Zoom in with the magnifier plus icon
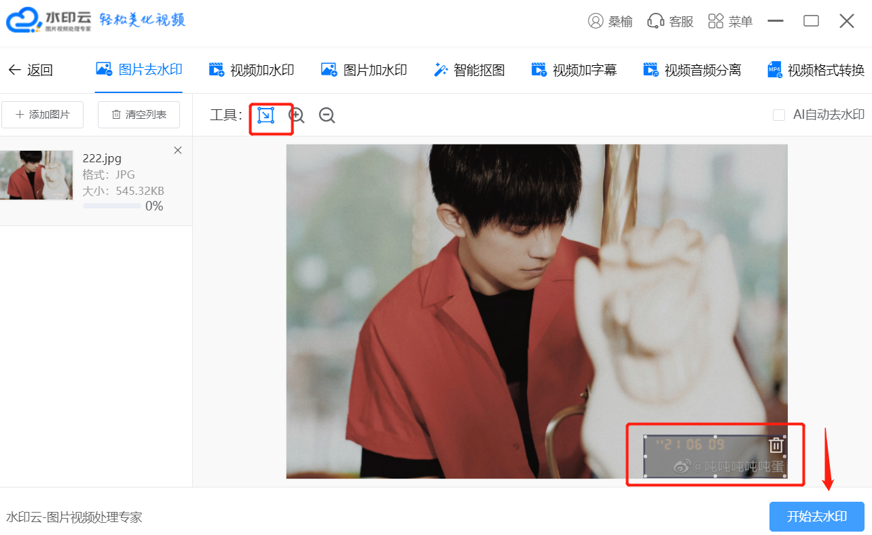 point(297,115)
